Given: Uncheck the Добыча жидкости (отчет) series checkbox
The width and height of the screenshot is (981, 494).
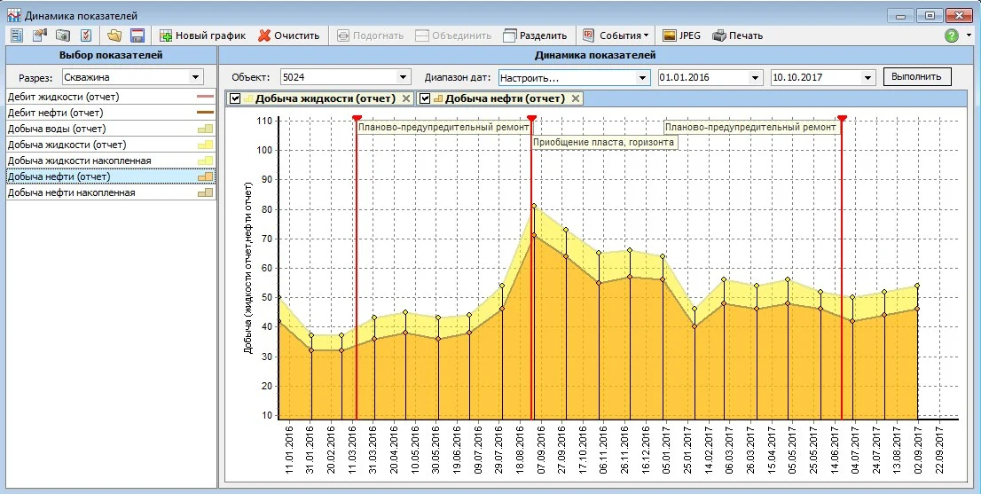Looking at the screenshot, I should pos(235,98).
